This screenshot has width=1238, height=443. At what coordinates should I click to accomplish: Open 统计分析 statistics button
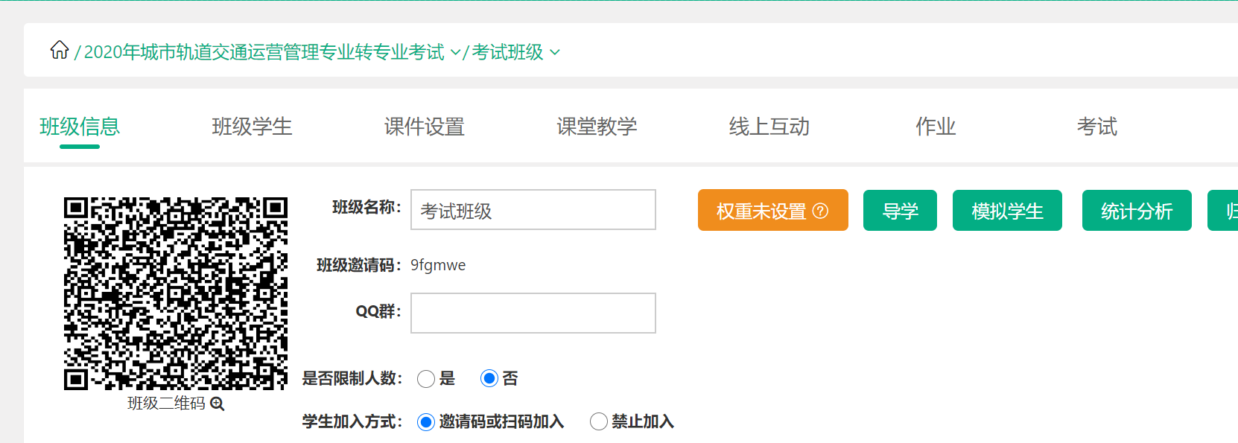(x=1137, y=211)
